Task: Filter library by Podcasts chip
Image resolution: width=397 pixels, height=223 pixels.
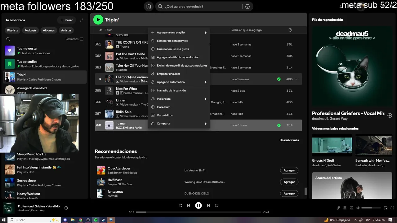Action: tap(30, 30)
